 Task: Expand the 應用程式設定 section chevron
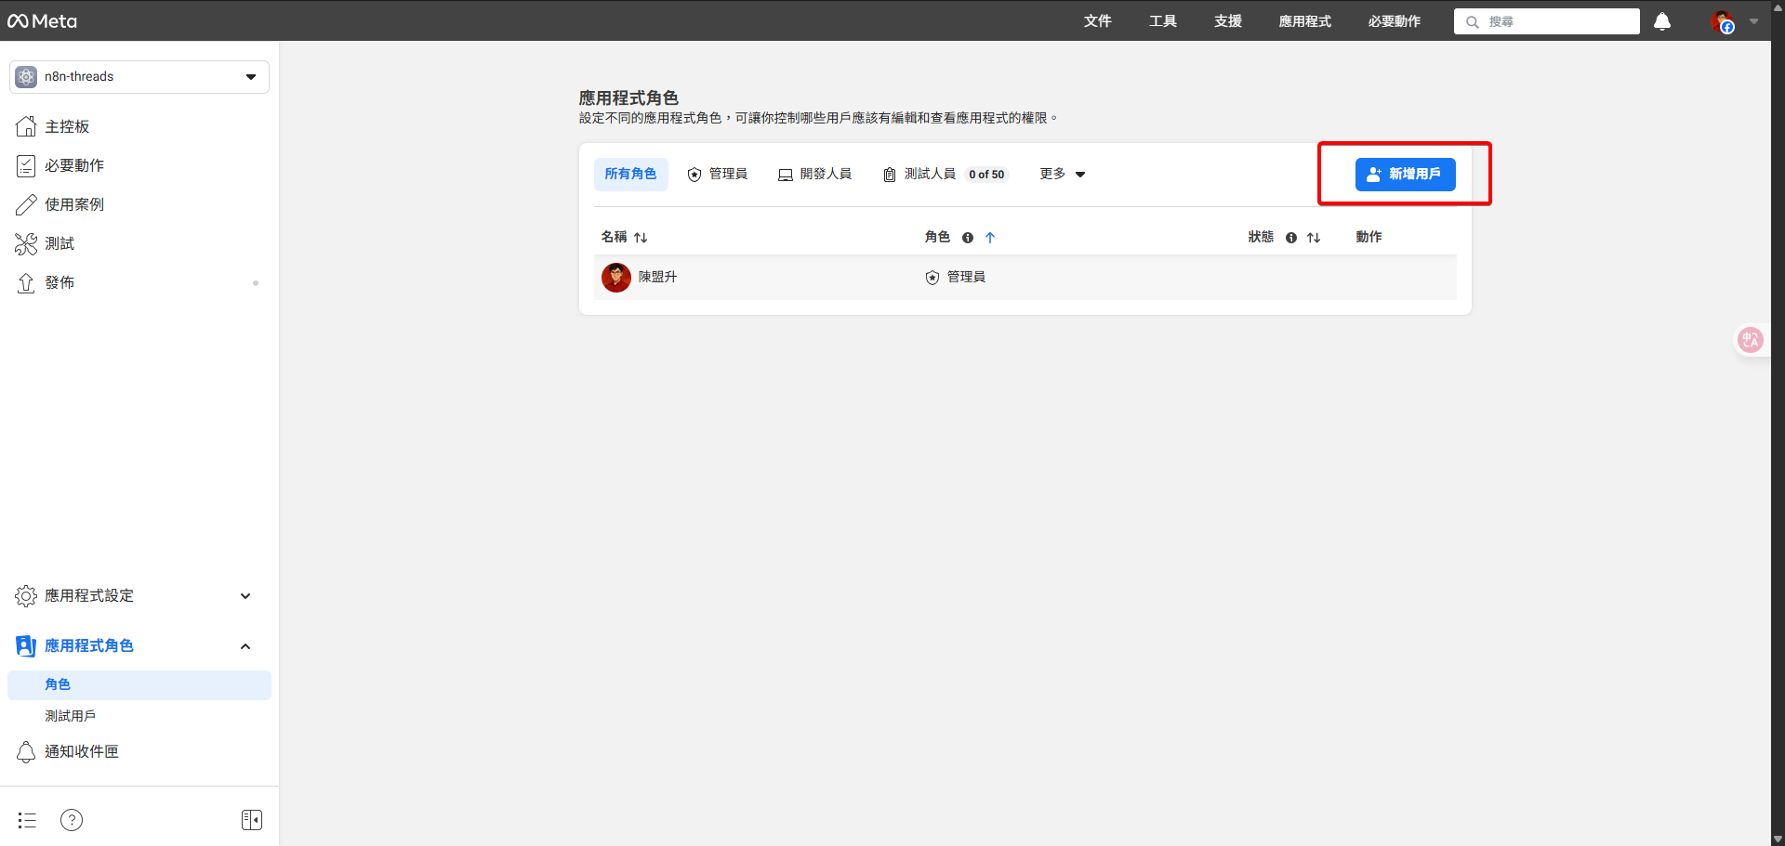point(245,595)
